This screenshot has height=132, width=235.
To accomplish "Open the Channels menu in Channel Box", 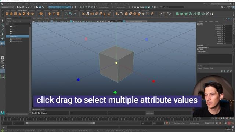I will 200,21.
